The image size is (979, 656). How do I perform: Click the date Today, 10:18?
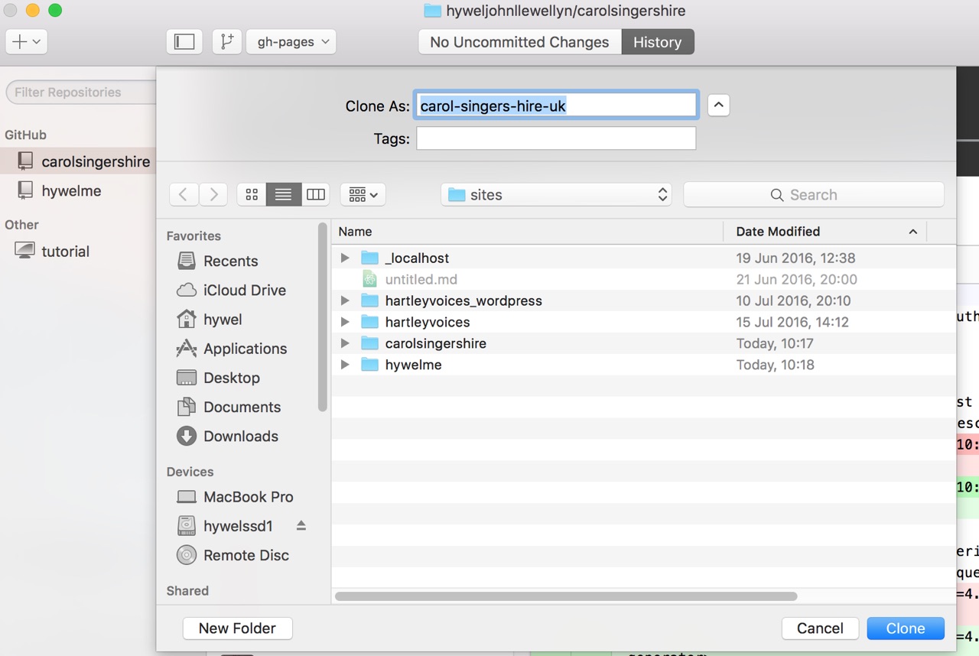coord(775,365)
